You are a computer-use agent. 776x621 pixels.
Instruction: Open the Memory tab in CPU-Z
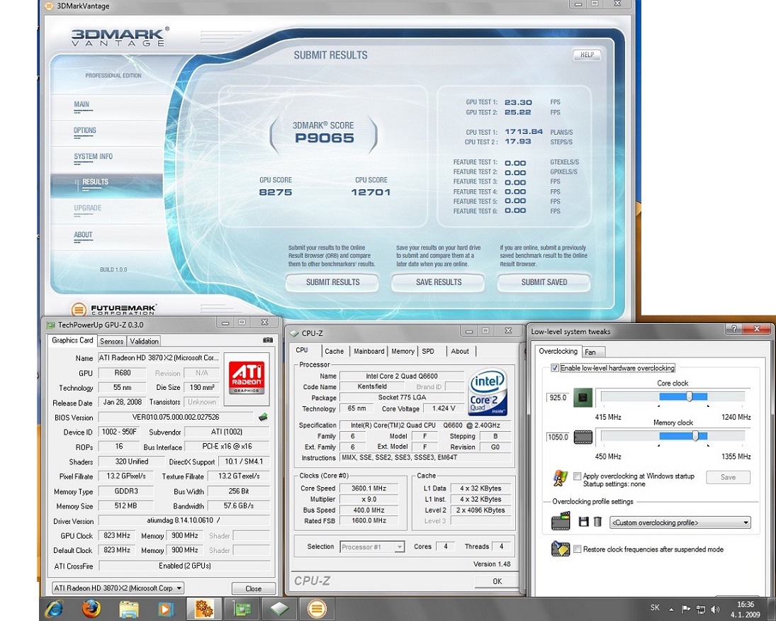(x=403, y=351)
